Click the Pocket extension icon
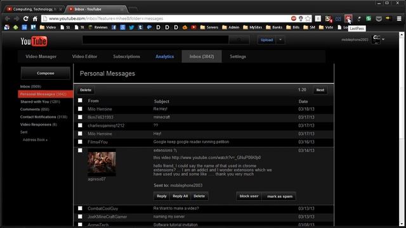Screen dimensions: 406x228 (x=379, y=18)
